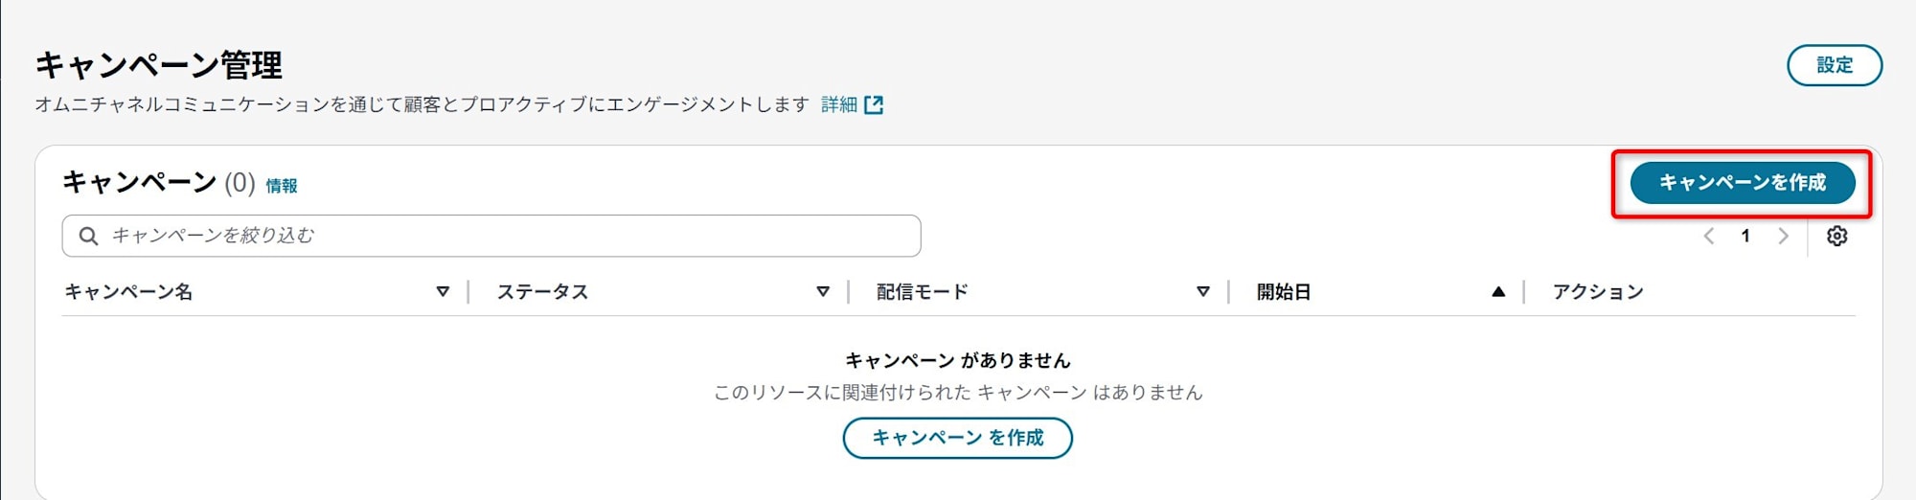Screen dimensions: 1916x500
Task: Click the 配信モード column header
Action: coord(923,291)
